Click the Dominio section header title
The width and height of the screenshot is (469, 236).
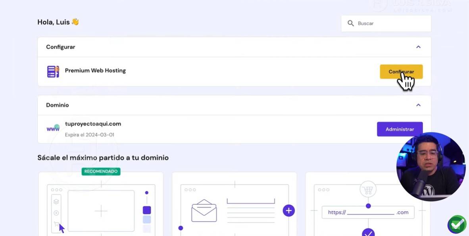pos(58,105)
